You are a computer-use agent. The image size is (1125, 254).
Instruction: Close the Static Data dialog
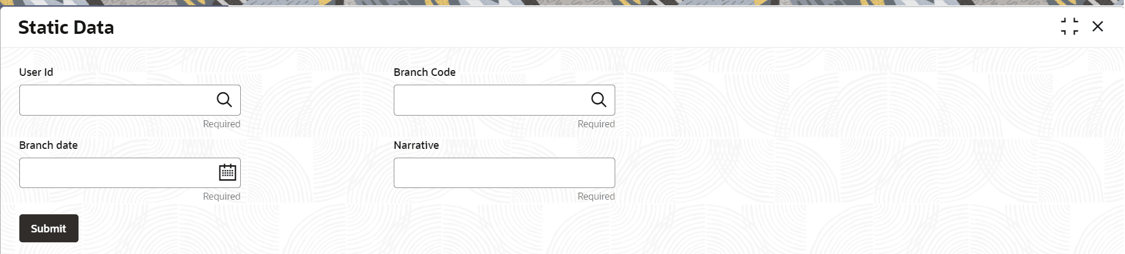coord(1097,26)
